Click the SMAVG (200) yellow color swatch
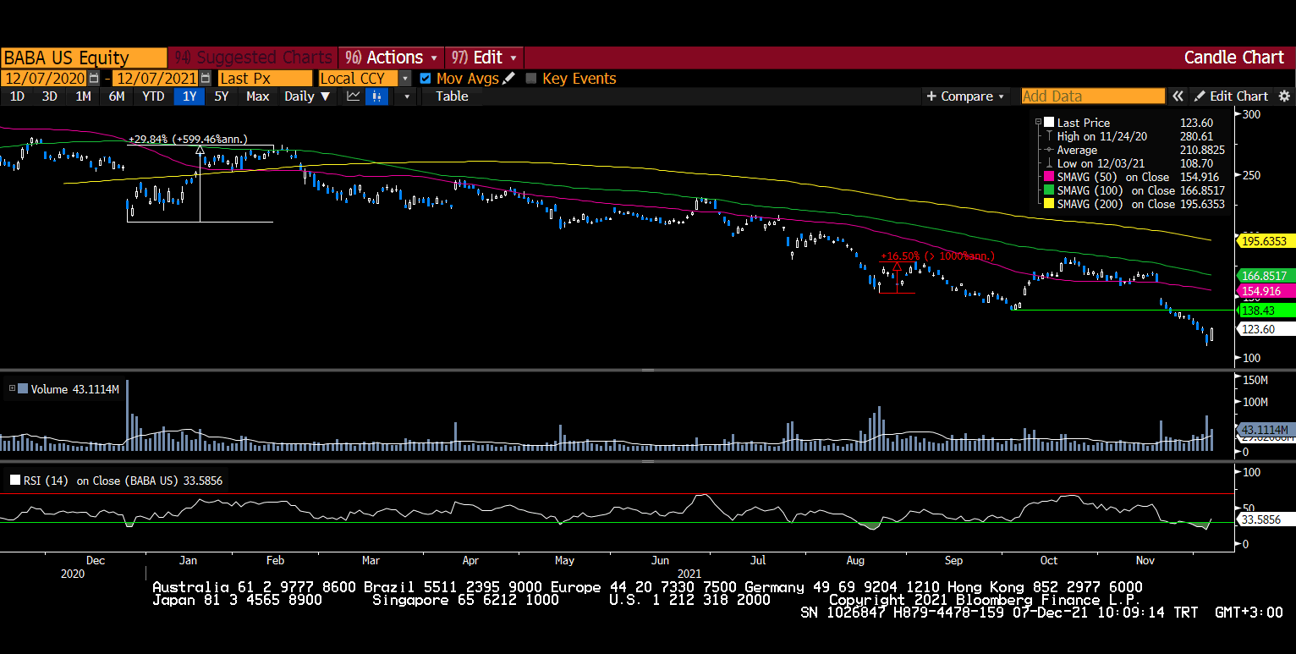 pyautogui.click(x=1049, y=204)
